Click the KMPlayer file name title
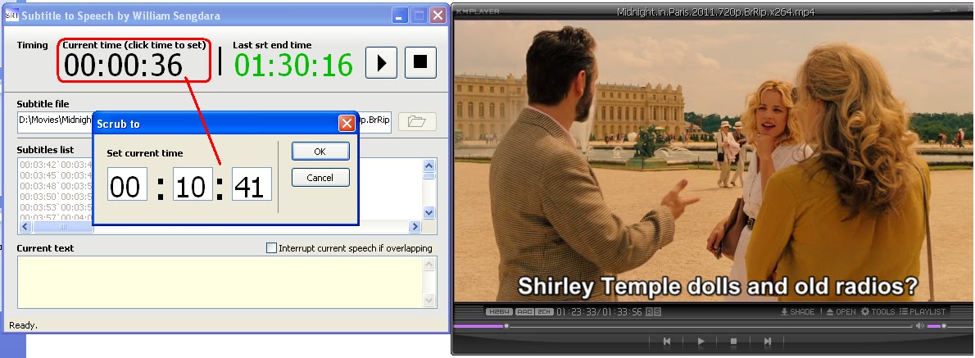The height and width of the screenshot is (358, 975). [716, 11]
